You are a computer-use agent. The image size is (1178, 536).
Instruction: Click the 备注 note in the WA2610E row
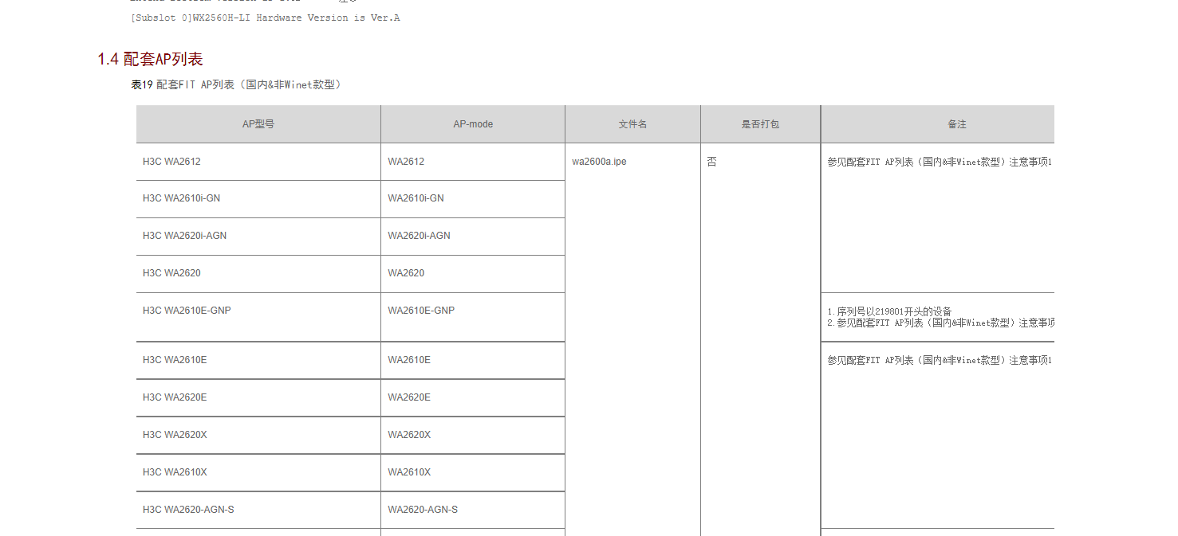(940, 360)
